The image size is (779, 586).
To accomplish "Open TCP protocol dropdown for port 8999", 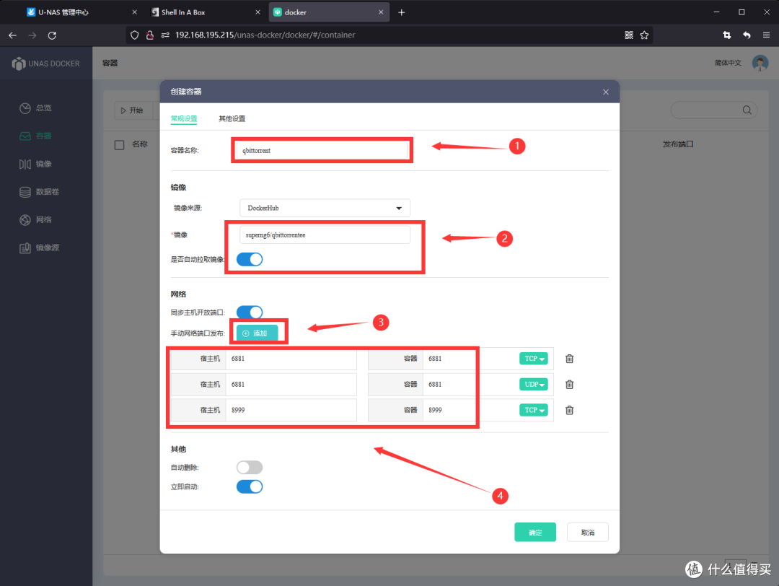I will 533,410.
